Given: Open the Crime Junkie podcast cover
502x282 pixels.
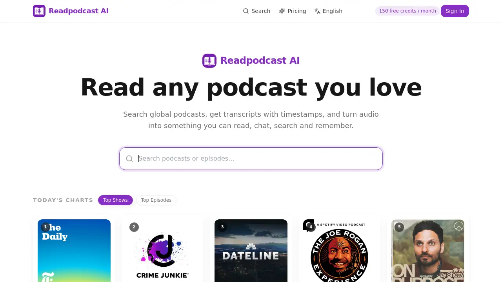Looking at the screenshot, I should click(x=162, y=251).
